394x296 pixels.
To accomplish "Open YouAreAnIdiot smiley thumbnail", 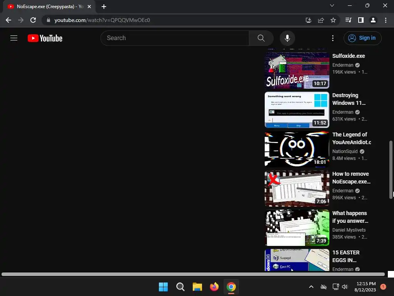I will coord(297,149).
